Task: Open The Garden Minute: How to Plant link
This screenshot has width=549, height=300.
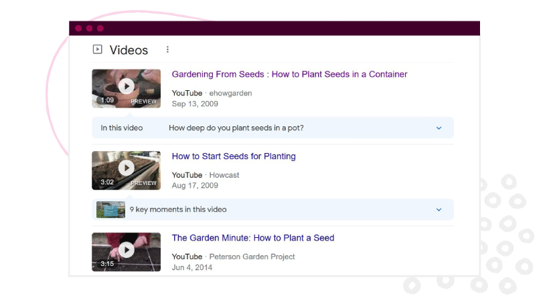Action: 253,238
